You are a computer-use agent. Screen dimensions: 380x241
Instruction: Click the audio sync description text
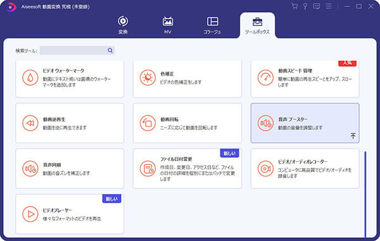click(66, 173)
